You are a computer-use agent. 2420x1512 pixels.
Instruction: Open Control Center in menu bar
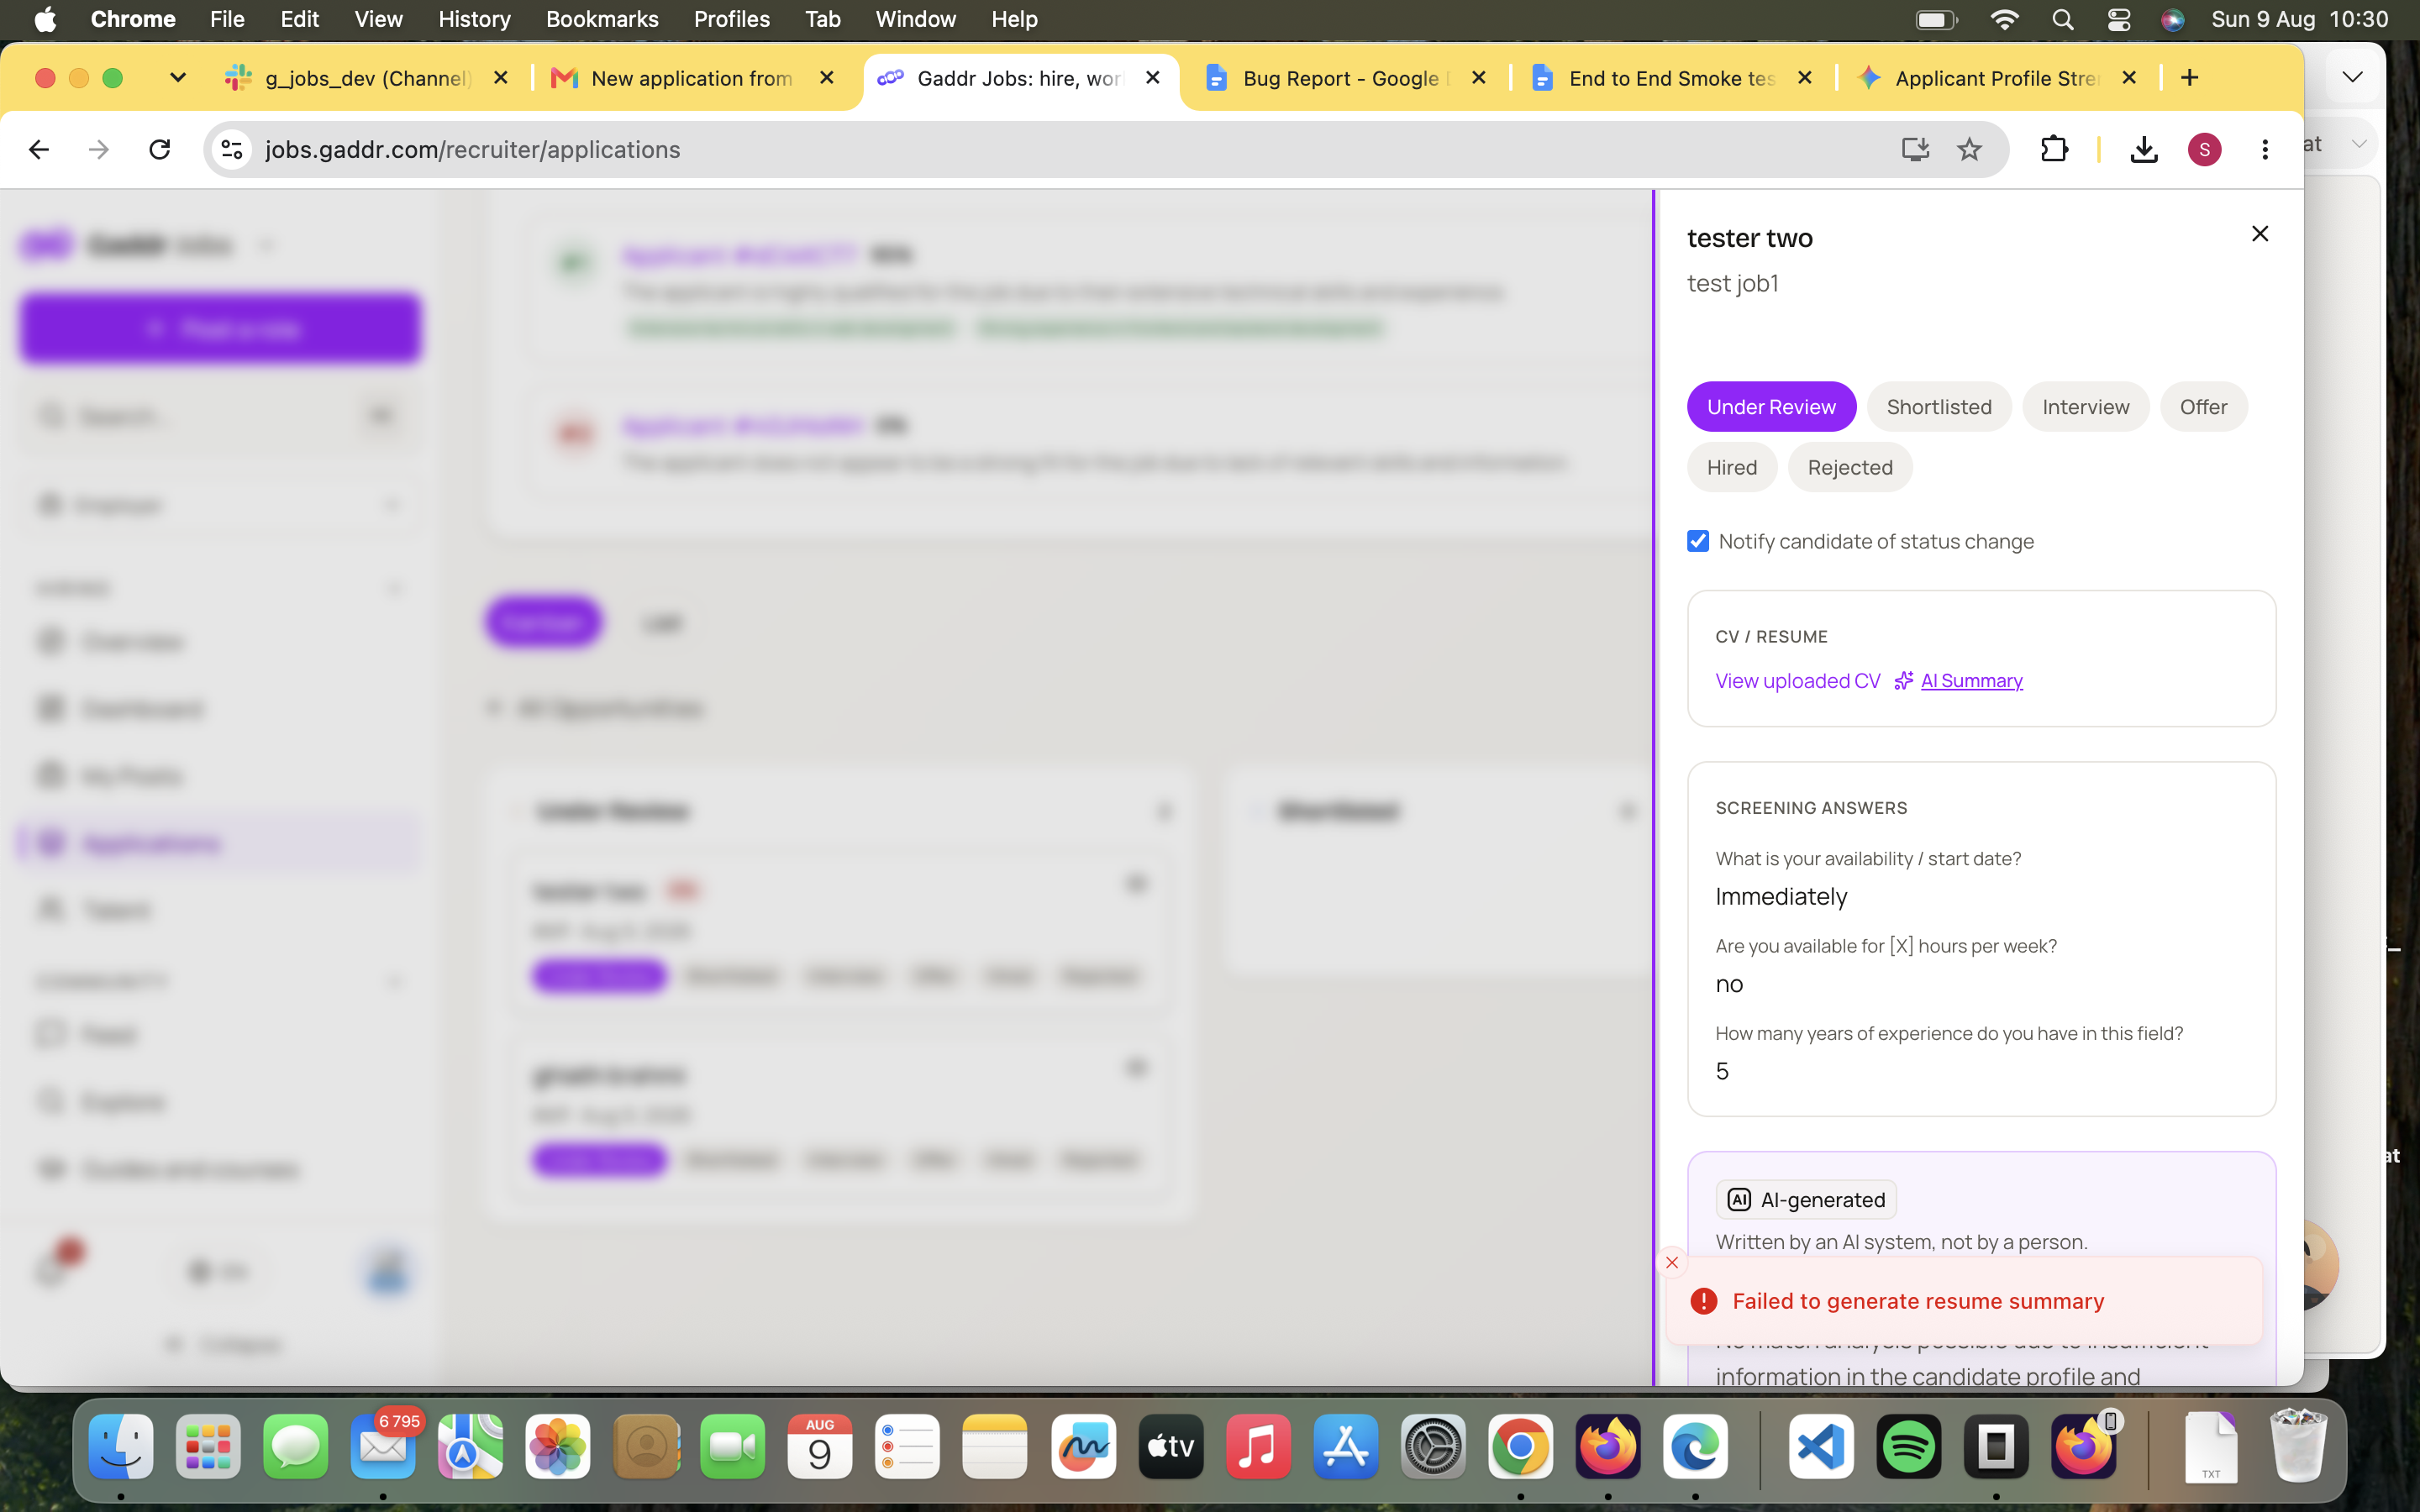[2118, 19]
